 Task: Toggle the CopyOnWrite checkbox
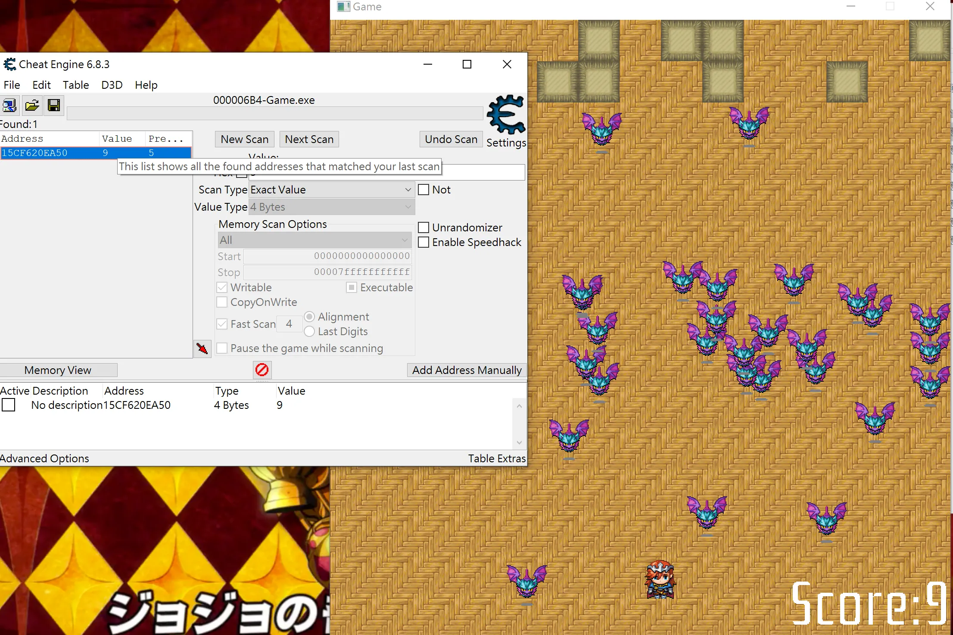click(222, 302)
